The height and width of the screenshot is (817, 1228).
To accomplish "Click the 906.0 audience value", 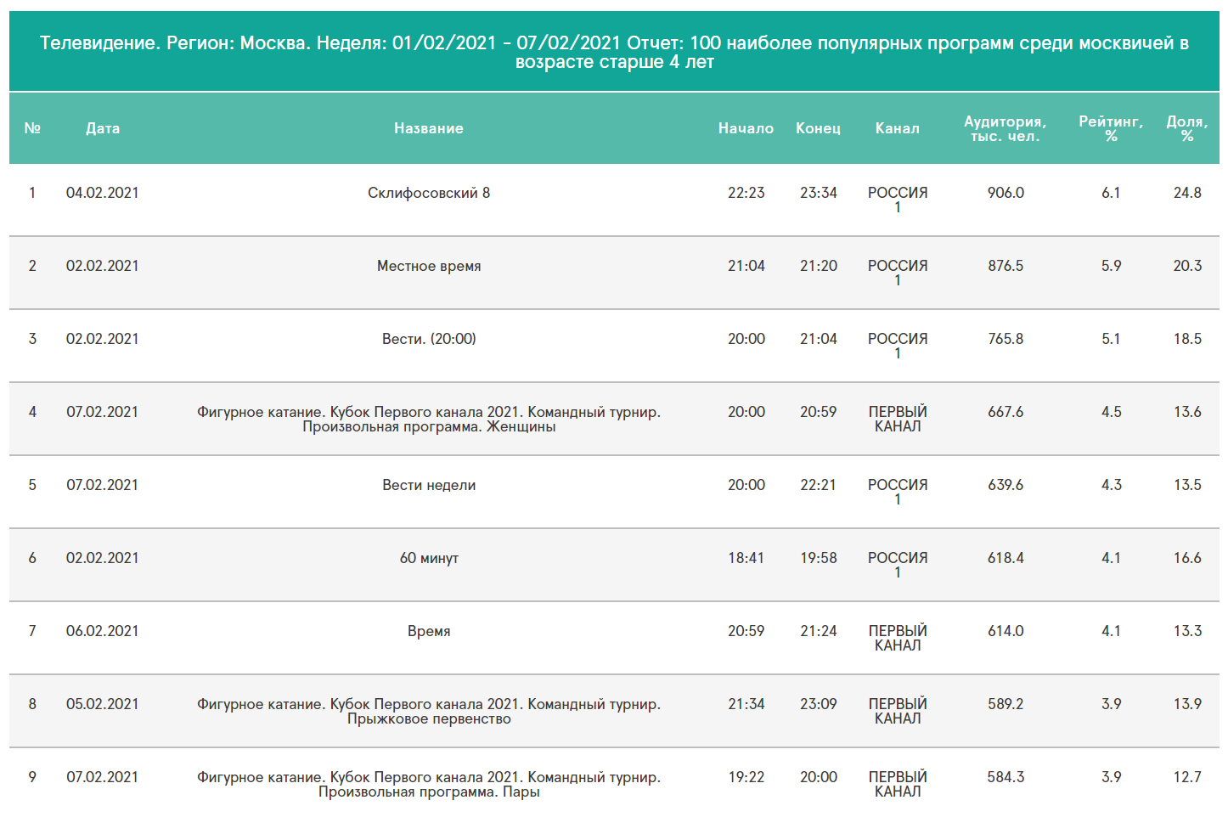I will [1005, 193].
